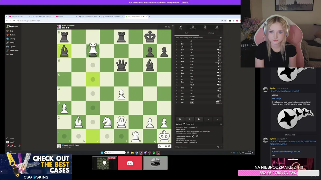The width and height of the screenshot is (321, 180).
Task: Switch to the U.GG Support Tier List tab
Action: pos(89,16)
